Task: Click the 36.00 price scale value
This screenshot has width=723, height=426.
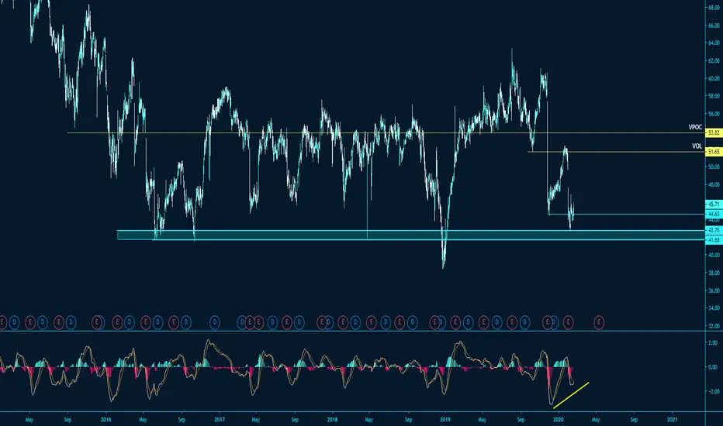Action: click(x=714, y=290)
